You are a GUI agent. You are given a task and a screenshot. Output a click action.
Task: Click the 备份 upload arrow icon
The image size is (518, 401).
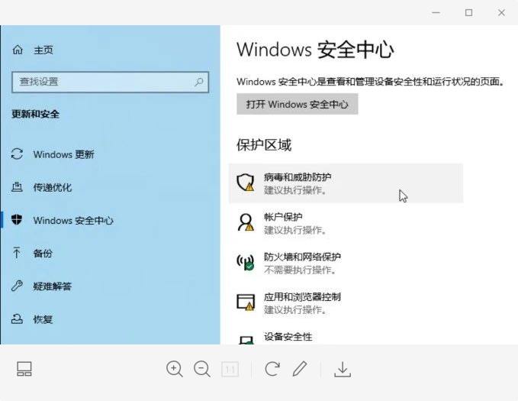(x=17, y=253)
